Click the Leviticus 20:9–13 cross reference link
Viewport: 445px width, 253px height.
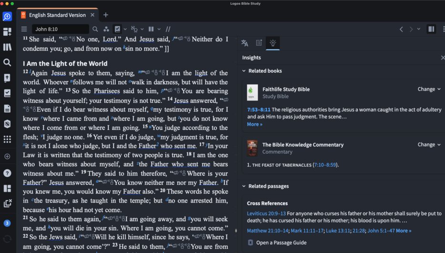(x=266, y=214)
